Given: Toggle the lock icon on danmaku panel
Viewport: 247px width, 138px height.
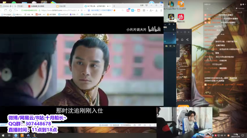Looking at the screenshot, I should pos(241,4).
